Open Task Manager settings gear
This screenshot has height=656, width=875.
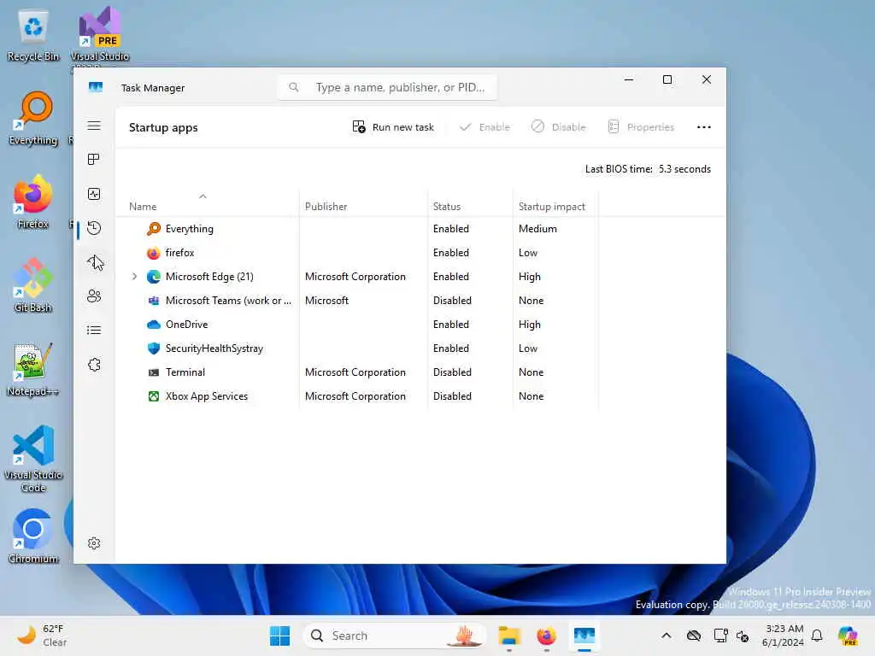(94, 543)
